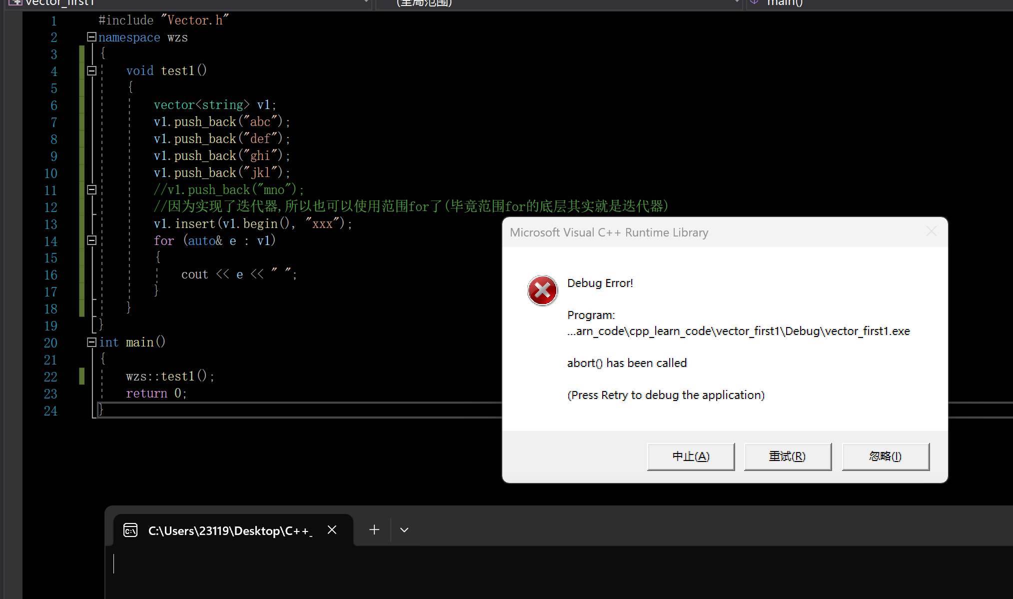
Task: Click the wzs::test1(); call line
Action: coord(170,376)
